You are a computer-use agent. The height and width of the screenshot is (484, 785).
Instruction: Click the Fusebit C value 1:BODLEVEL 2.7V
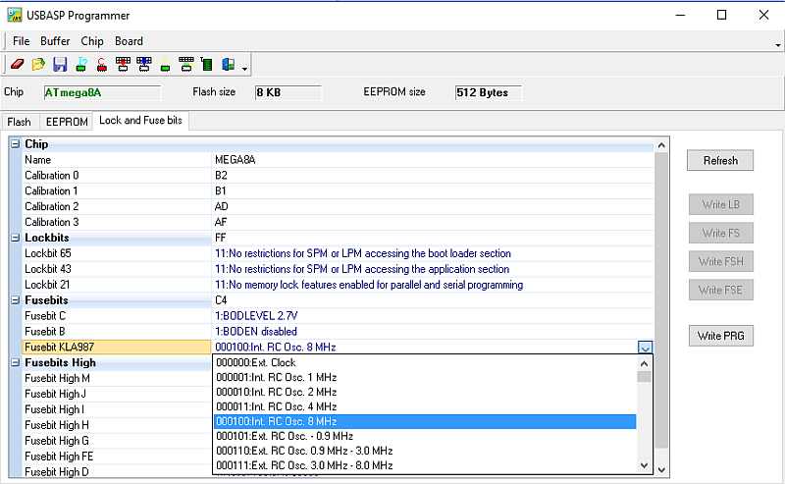click(x=256, y=316)
